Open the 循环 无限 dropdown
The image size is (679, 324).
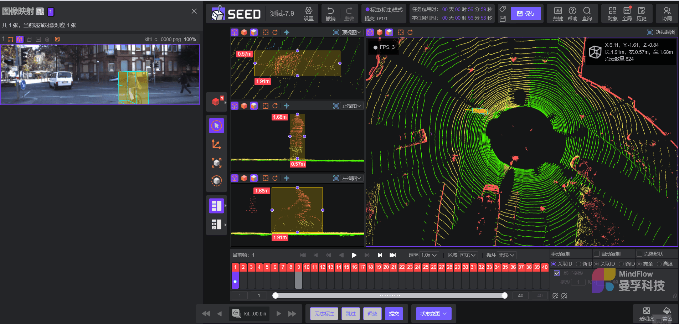point(506,255)
